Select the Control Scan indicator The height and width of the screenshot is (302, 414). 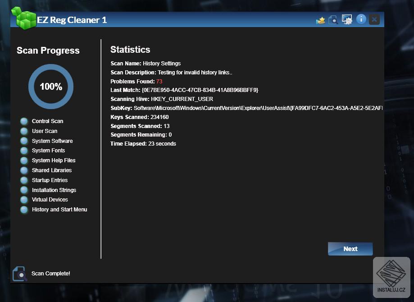click(x=24, y=121)
